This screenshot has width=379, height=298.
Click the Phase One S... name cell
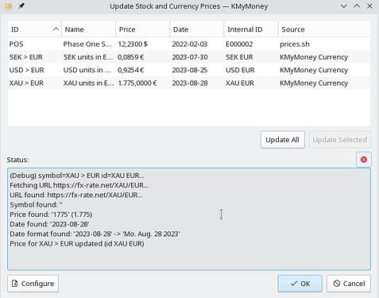89,44
